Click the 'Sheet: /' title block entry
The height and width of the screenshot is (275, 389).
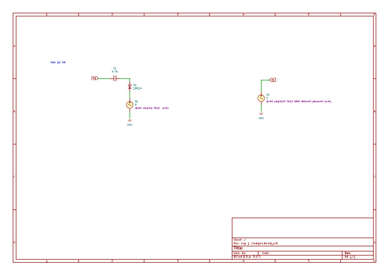click(240, 240)
